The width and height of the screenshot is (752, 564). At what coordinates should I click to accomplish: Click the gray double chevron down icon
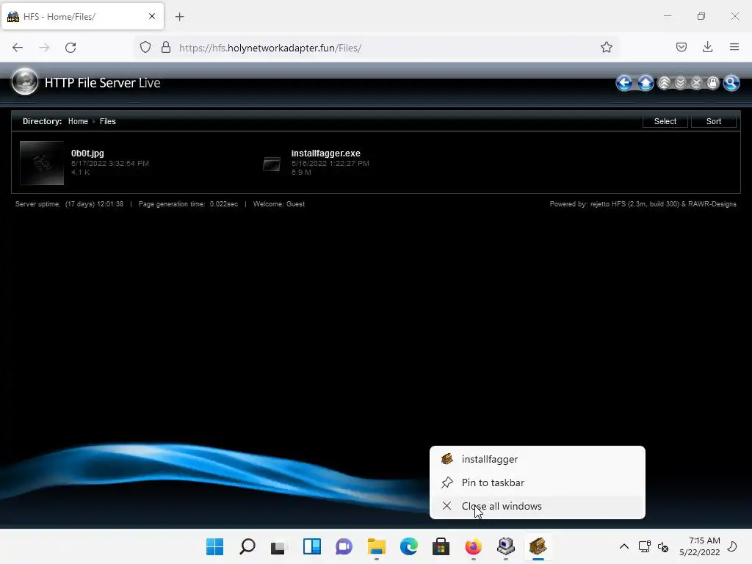coord(681,83)
